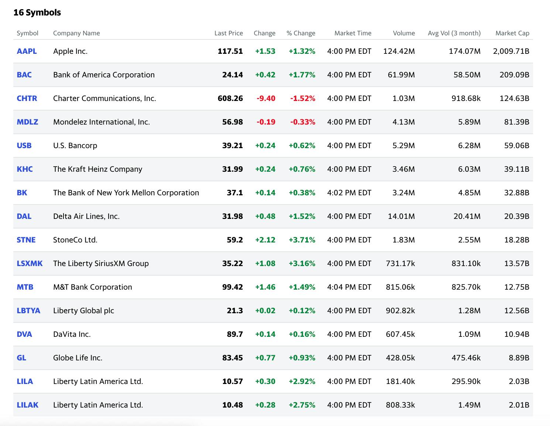
Task: Open the LILA ticker symbol link
Action: click(x=25, y=381)
